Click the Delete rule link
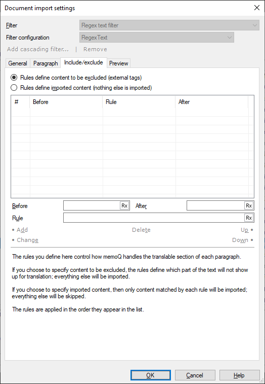This screenshot has width=265, height=384. (141, 230)
